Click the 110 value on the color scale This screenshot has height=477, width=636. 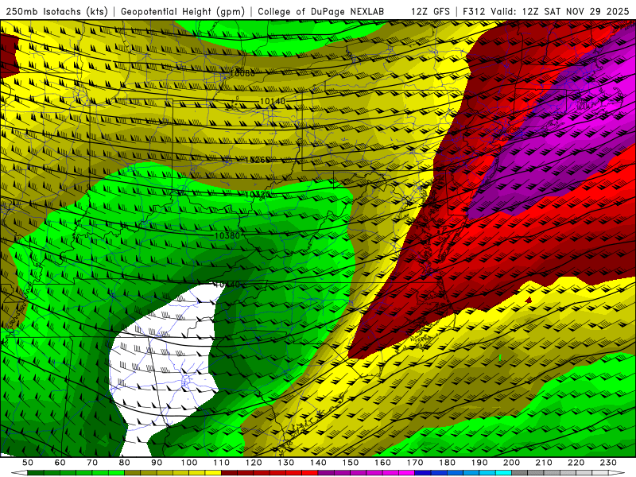click(x=222, y=463)
